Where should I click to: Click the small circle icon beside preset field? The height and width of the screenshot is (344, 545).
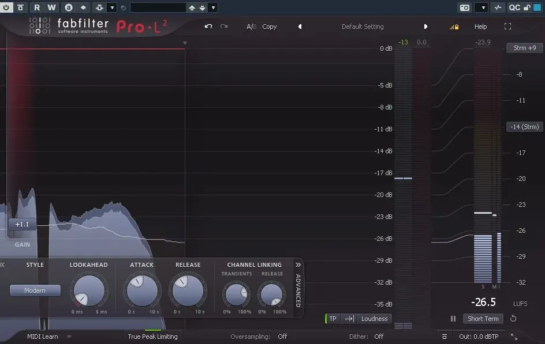tap(124, 7)
